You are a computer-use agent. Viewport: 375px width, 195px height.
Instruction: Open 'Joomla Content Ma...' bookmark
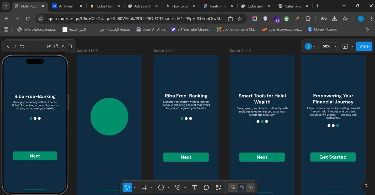coord(236,29)
